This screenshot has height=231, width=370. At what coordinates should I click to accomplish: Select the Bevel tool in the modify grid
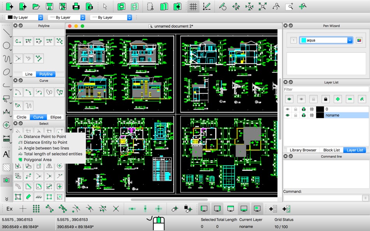(28, 186)
